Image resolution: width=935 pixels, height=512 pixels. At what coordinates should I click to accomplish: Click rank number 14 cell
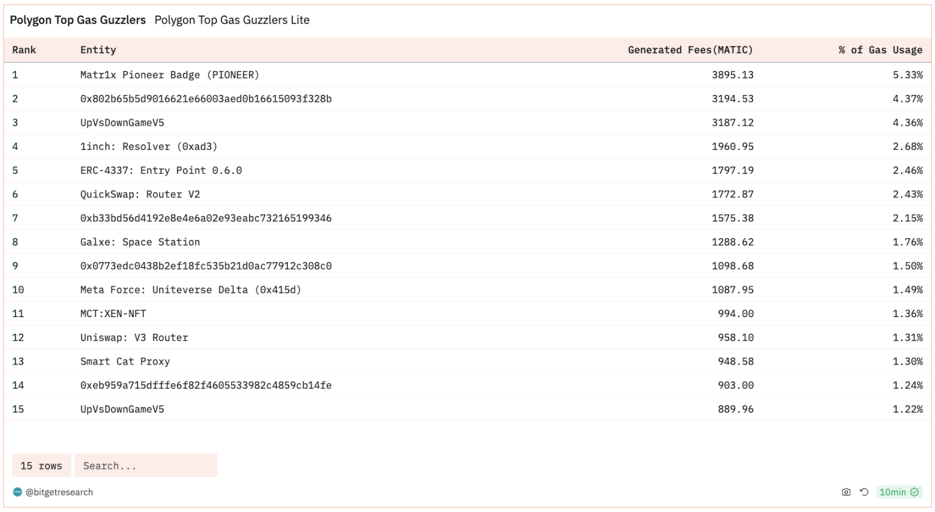tap(18, 385)
